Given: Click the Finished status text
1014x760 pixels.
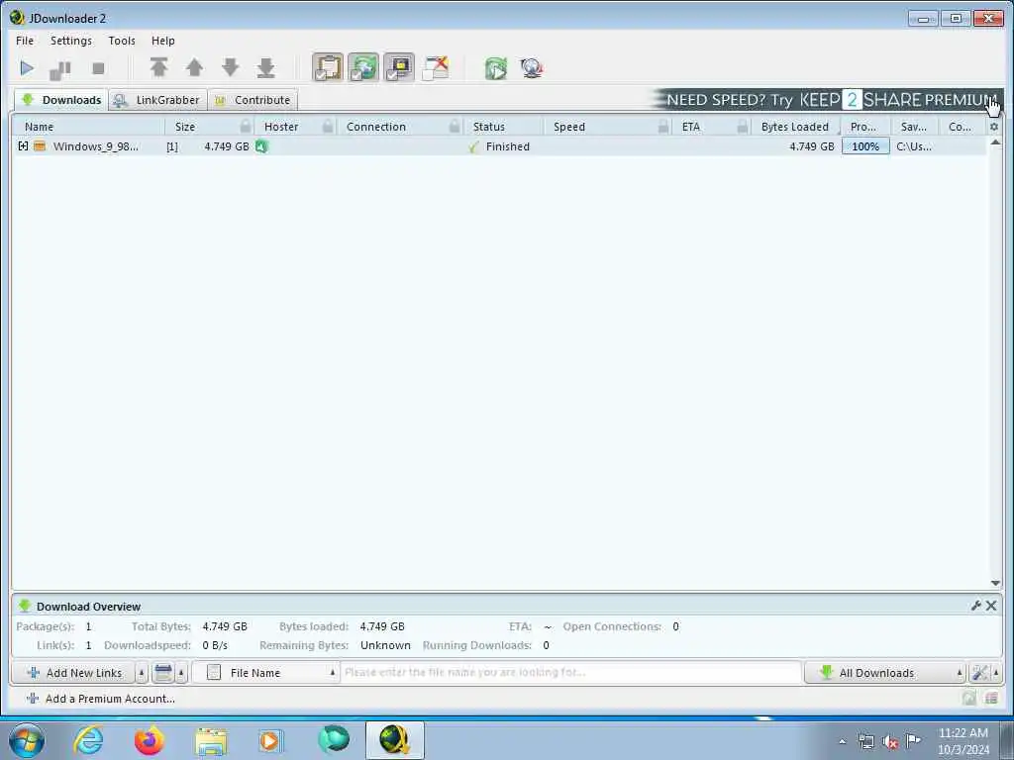Looking at the screenshot, I should coord(508,146).
